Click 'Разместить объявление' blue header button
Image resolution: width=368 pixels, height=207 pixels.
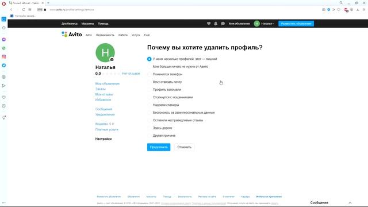(x=296, y=24)
